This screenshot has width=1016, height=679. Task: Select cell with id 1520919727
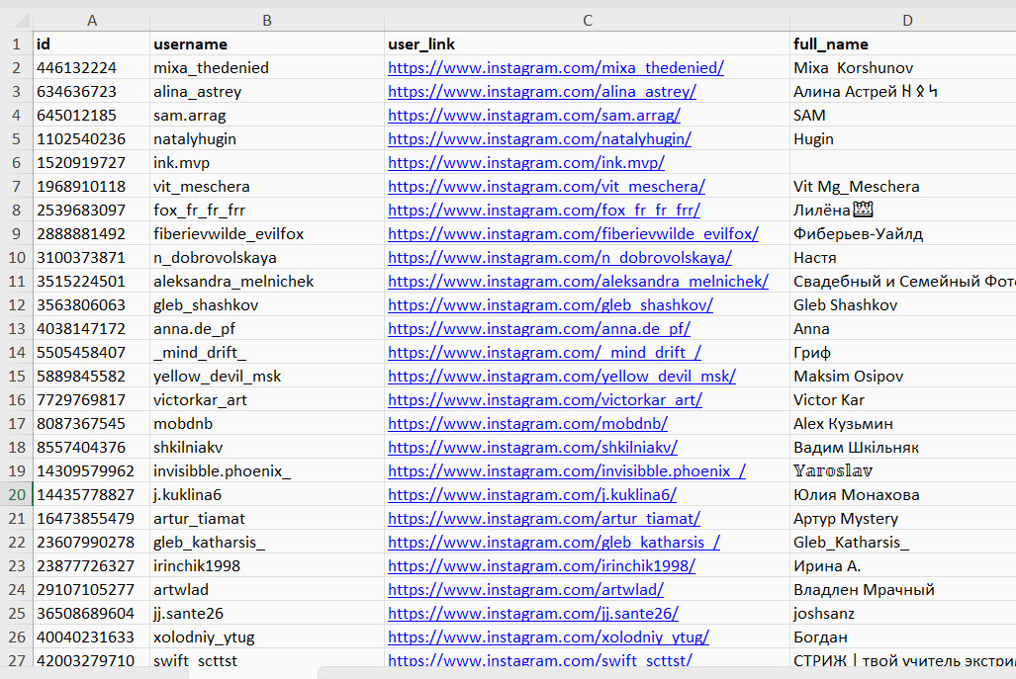(x=91, y=162)
